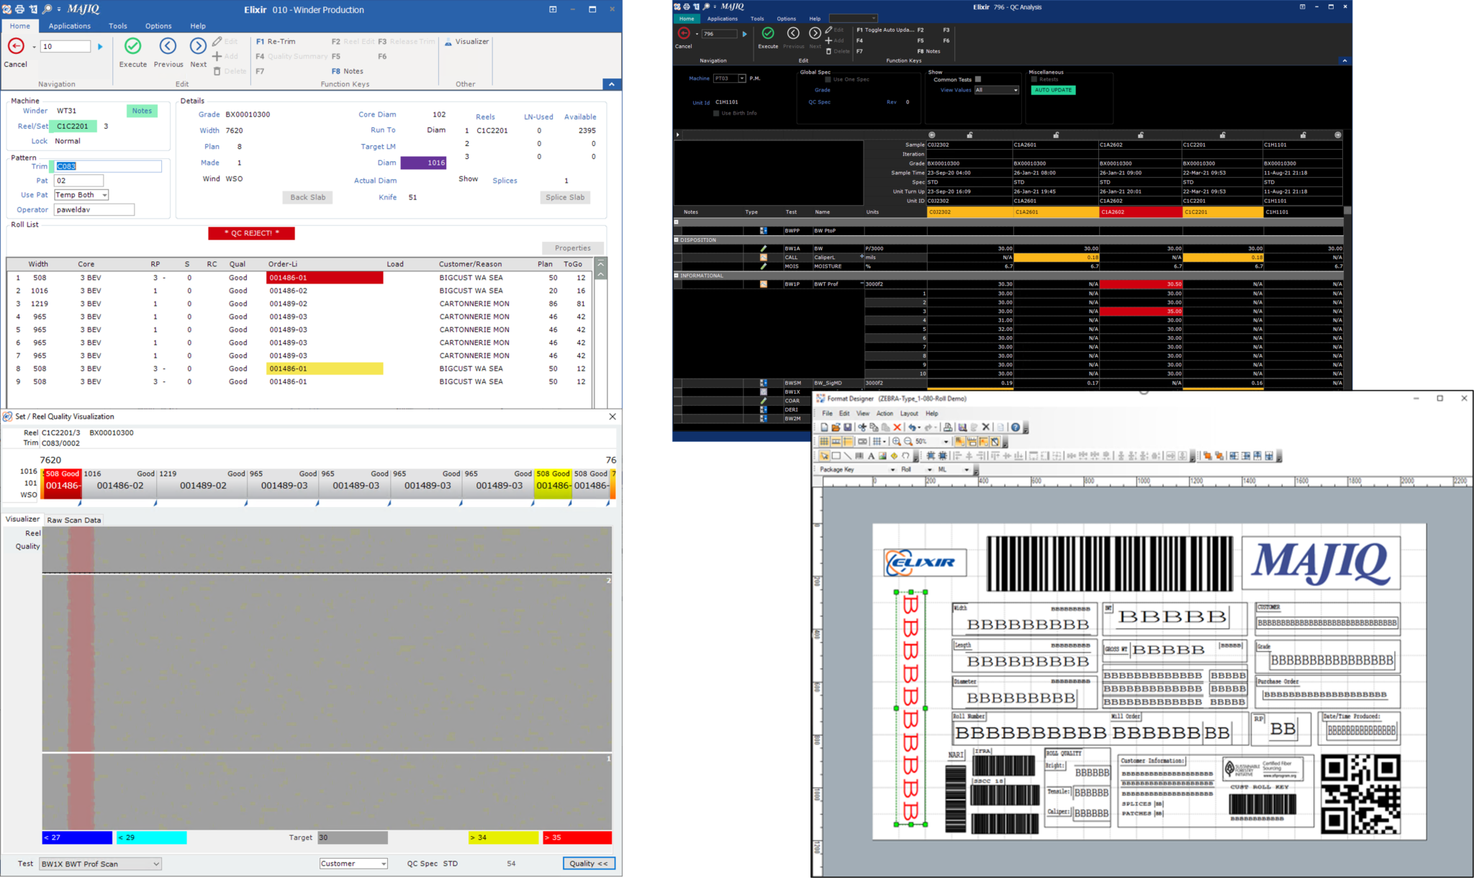This screenshot has width=1474, height=878.
Task: Open Action menu in Format Designer
Action: click(885, 414)
